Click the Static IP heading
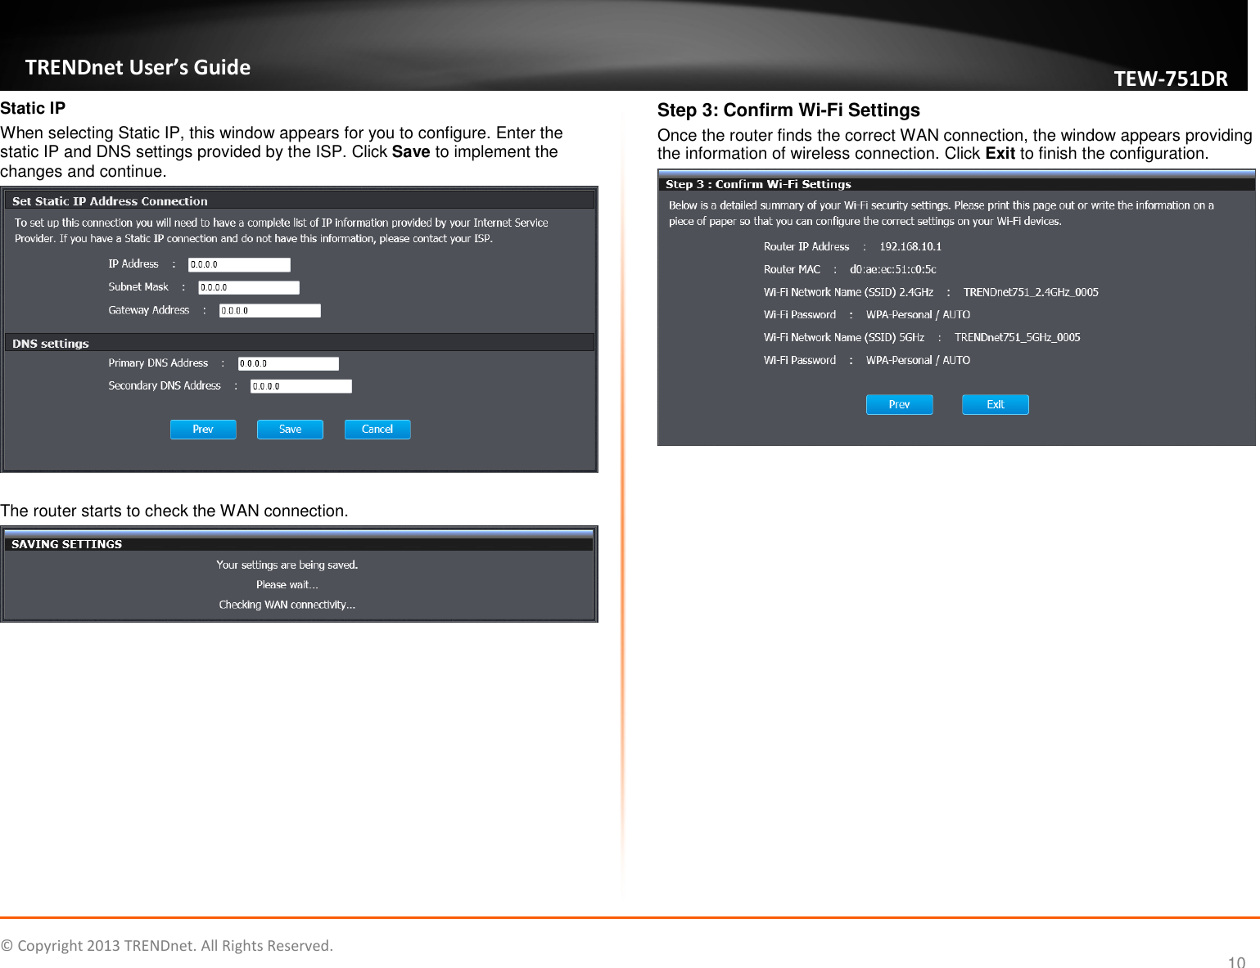 pyautogui.click(x=33, y=108)
